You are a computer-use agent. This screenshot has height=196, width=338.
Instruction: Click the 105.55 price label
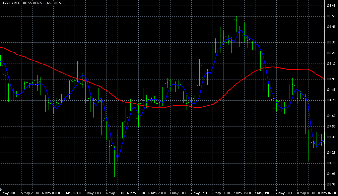[331, 16]
